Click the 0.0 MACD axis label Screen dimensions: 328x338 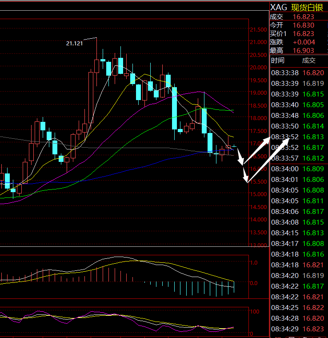point(254,283)
